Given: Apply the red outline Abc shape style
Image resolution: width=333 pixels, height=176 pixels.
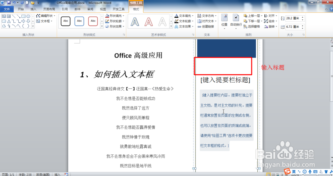Looking at the screenshot, I should [x=93, y=21].
